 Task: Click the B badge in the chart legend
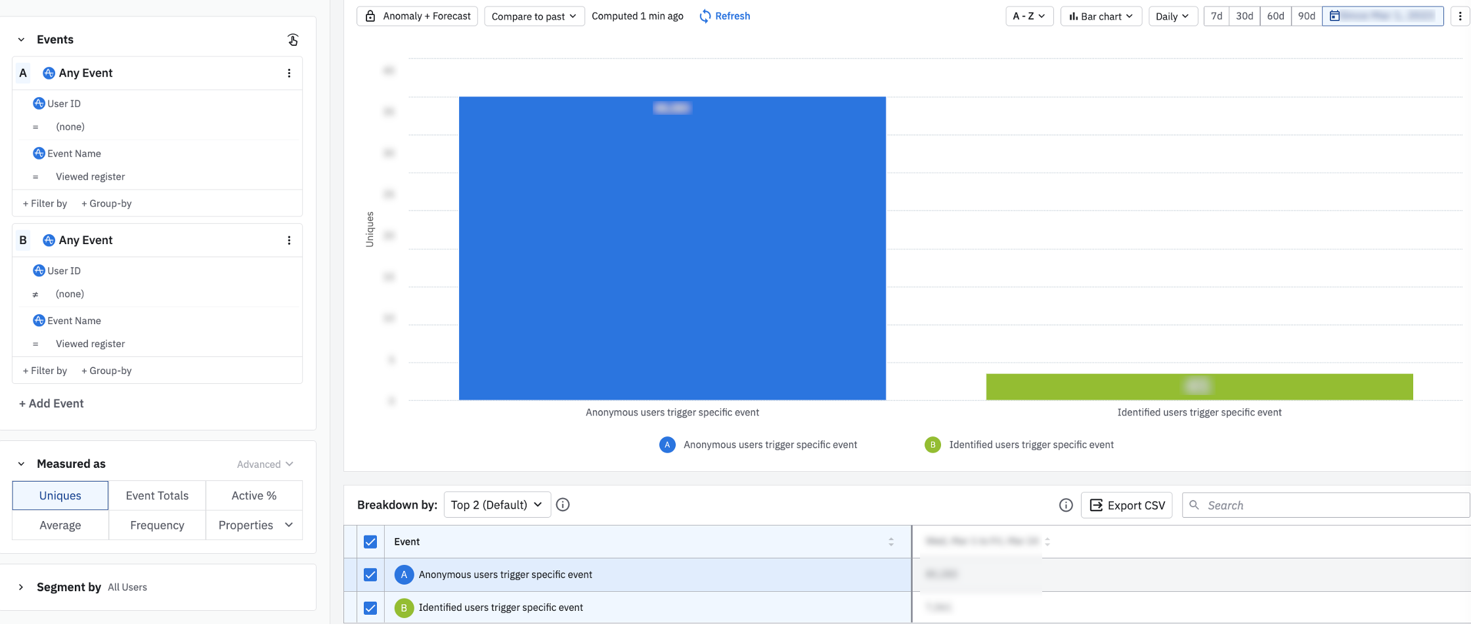point(933,444)
